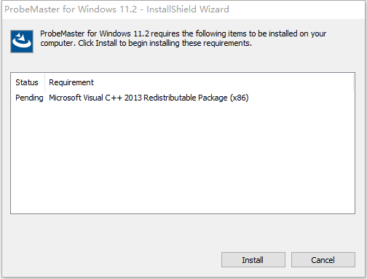
Task: Click the blue InstallShield installer icon
Action: tap(22, 42)
